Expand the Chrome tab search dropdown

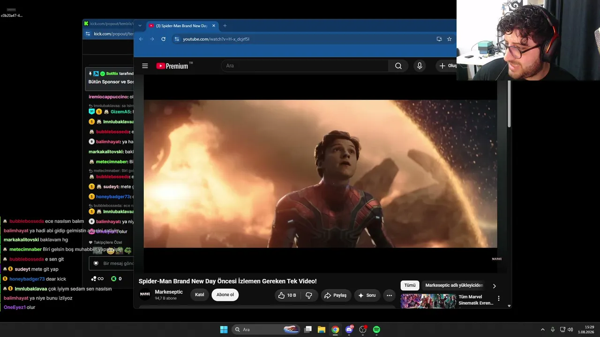140,26
